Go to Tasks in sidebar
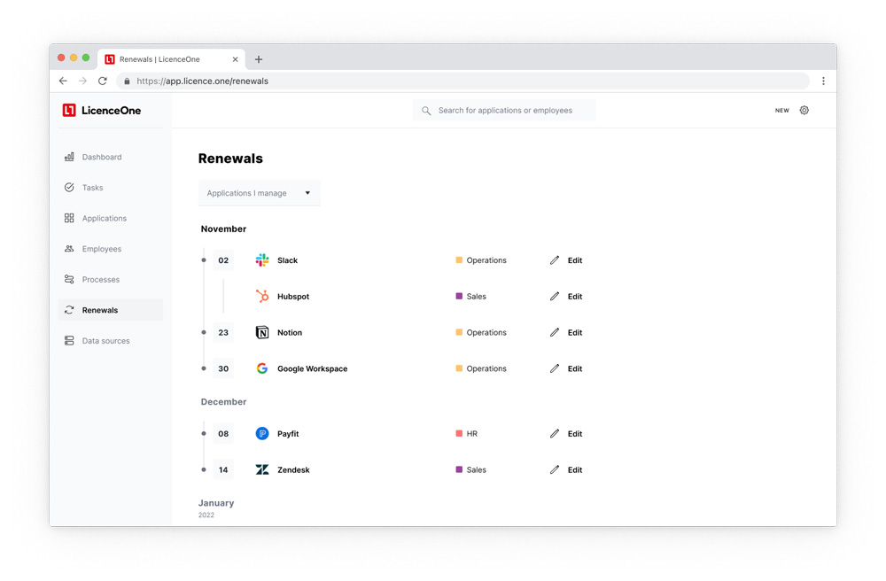This screenshot has height=581, width=886. point(93,188)
